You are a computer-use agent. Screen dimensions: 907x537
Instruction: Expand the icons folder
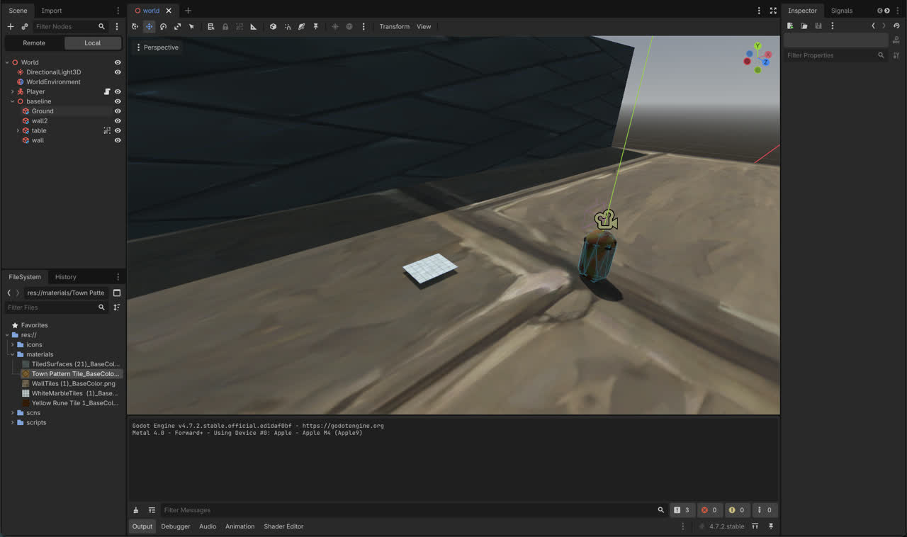click(12, 345)
